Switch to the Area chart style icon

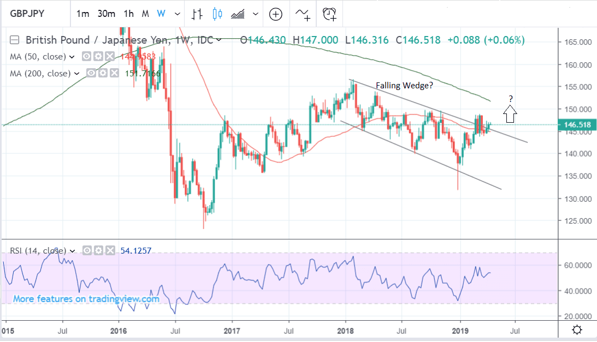pos(239,14)
